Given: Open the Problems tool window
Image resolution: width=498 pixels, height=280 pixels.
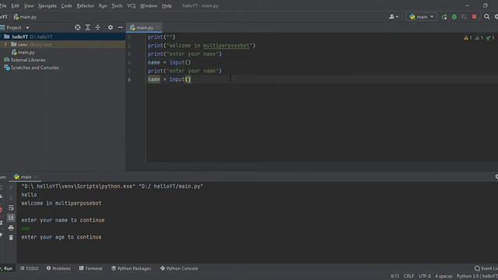Looking at the screenshot, I should coord(58,268).
